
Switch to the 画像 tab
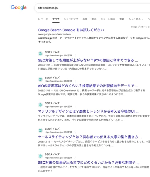tap(85, 19)
